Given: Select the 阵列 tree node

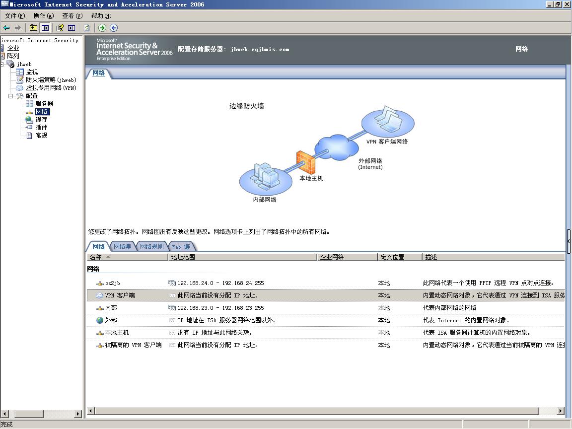Looking at the screenshot, I should pyautogui.click(x=13, y=56).
